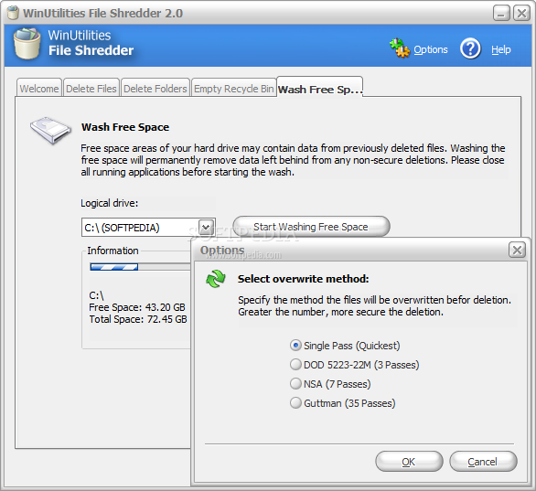The width and height of the screenshot is (536, 491).
Task: Click the 'Wash Free Space' bold heading
Action: click(x=125, y=127)
